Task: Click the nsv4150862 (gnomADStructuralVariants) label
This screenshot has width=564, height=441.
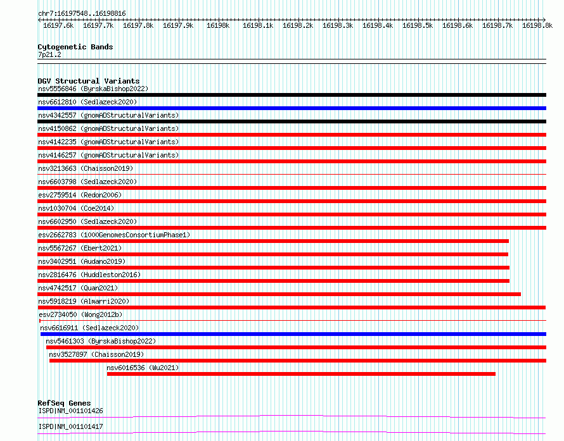Action: [108, 128]
